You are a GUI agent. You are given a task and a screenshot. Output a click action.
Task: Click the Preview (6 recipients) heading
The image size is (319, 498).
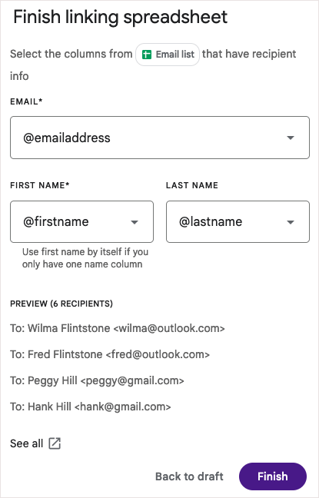click(x=61, y=304)
